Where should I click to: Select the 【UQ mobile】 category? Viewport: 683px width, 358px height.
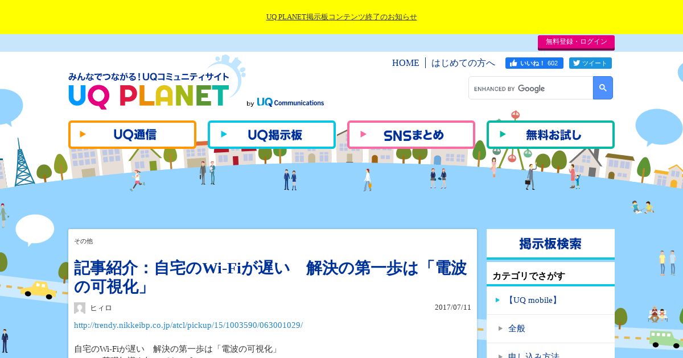coord(550,300)
